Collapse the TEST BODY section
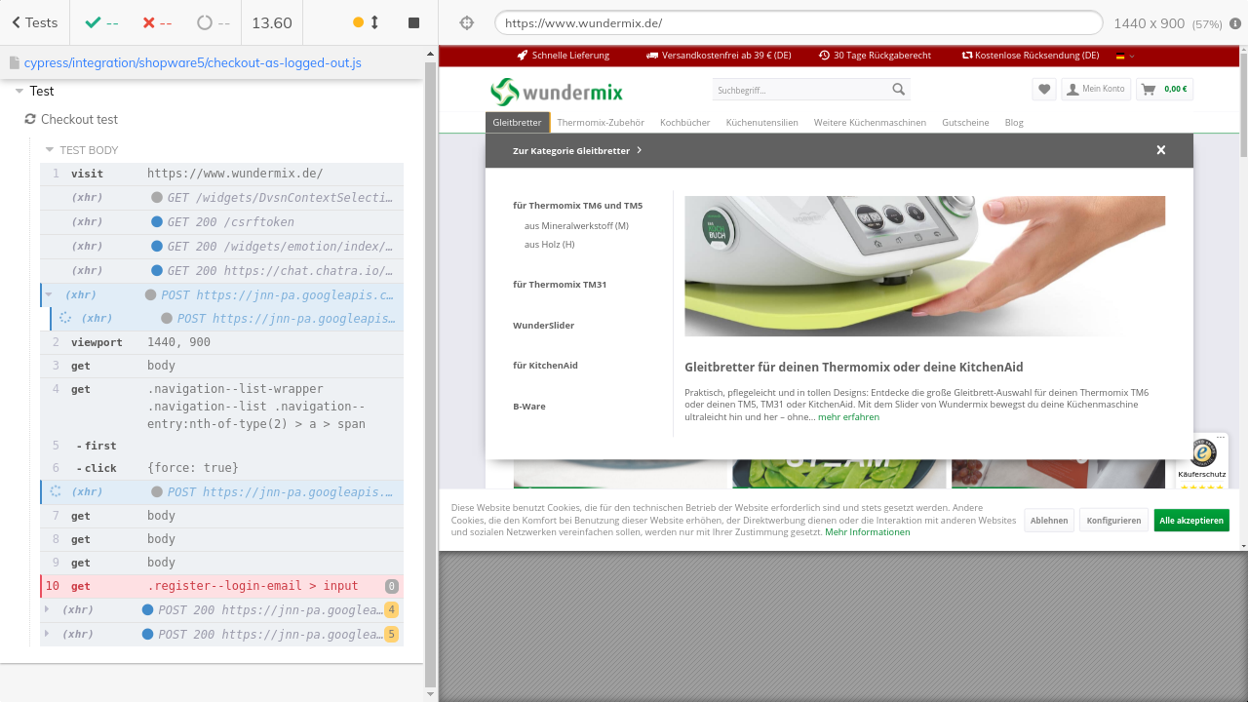1248x702 pixels. pyautogui.click(x=51, y=150)
